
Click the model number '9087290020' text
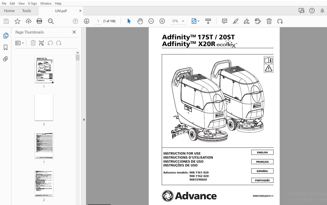pyautogui.click(x=198, y=180)
